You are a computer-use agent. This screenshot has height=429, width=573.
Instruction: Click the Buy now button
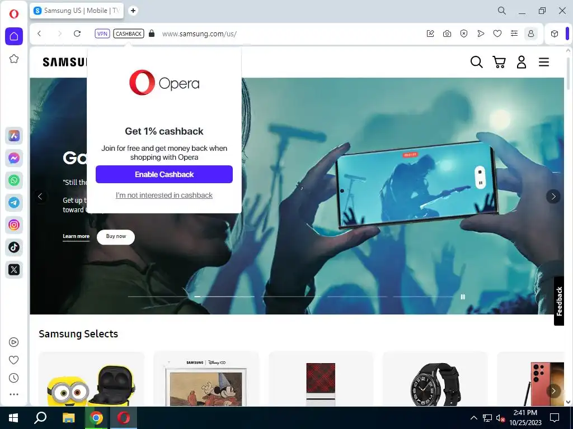click(116, 236)
